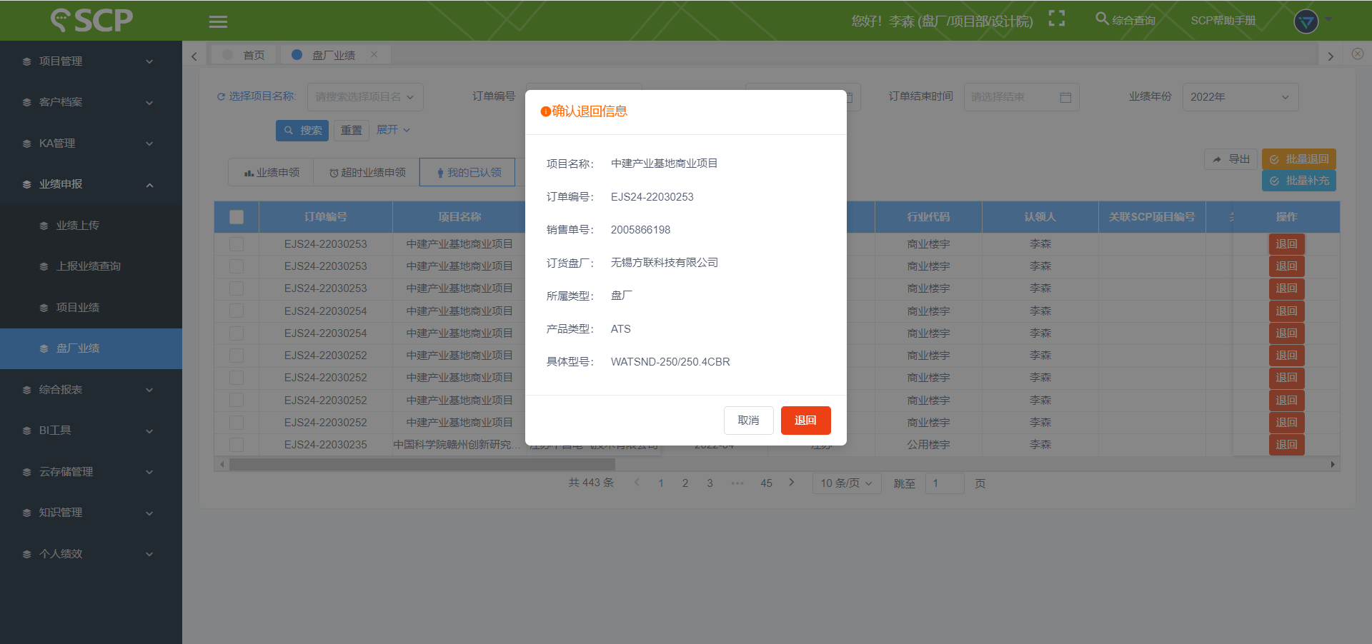
Task: Click 取消 to cancel the return dialog
Action: (748, 421)
